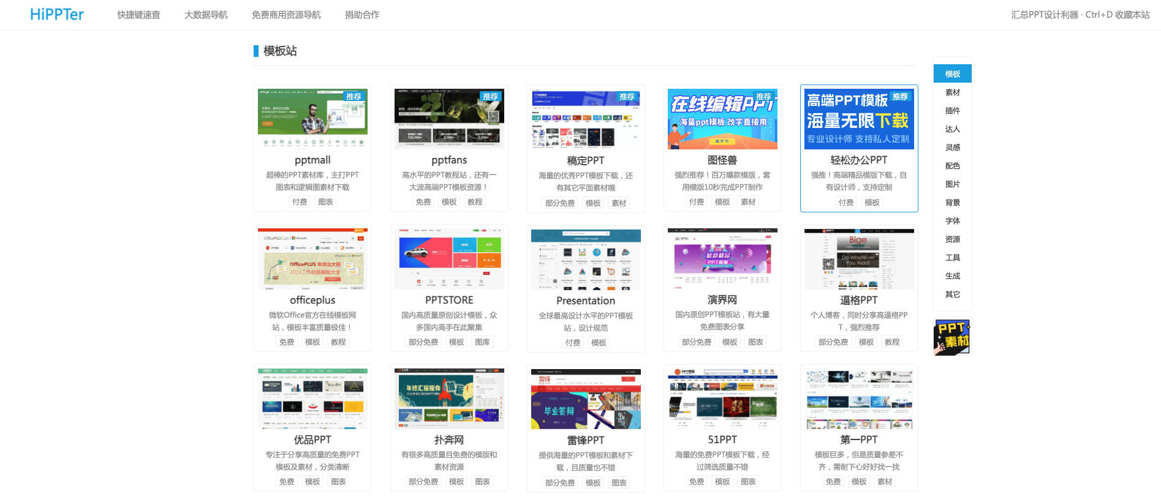The width and height of the screenshot is (1161, 497).
Task: Open the pptfans site thumbnail
Action: coord(449,119)
